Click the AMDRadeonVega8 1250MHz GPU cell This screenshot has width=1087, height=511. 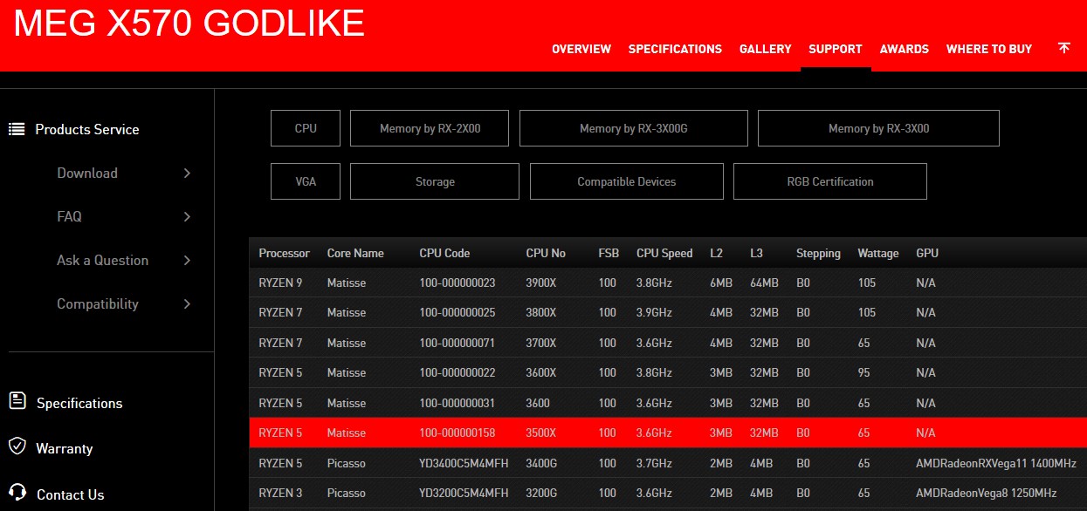[987, 493]
